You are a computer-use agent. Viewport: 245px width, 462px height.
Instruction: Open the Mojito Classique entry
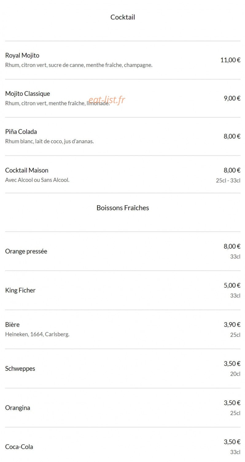pyautogui.click(x=28, y=94)
